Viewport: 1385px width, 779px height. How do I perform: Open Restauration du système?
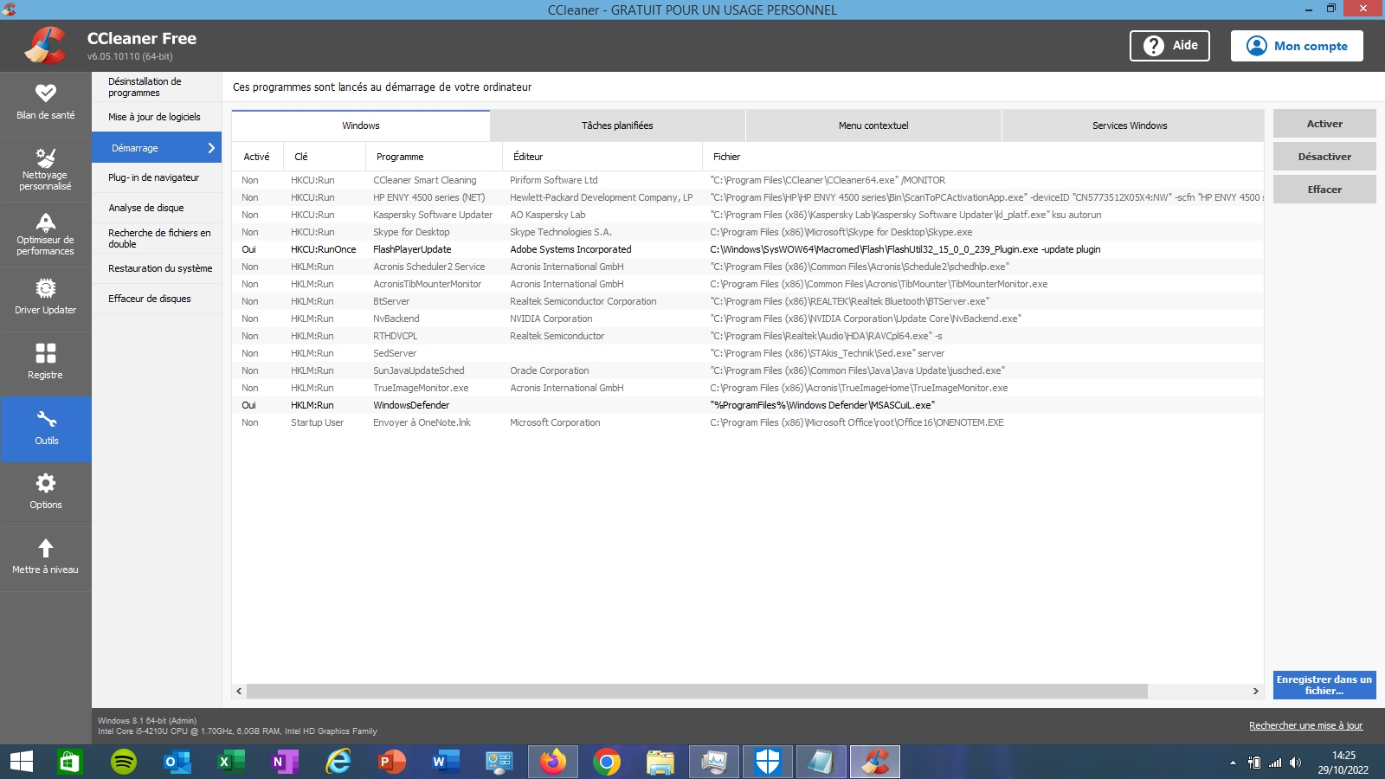[157, 268]
